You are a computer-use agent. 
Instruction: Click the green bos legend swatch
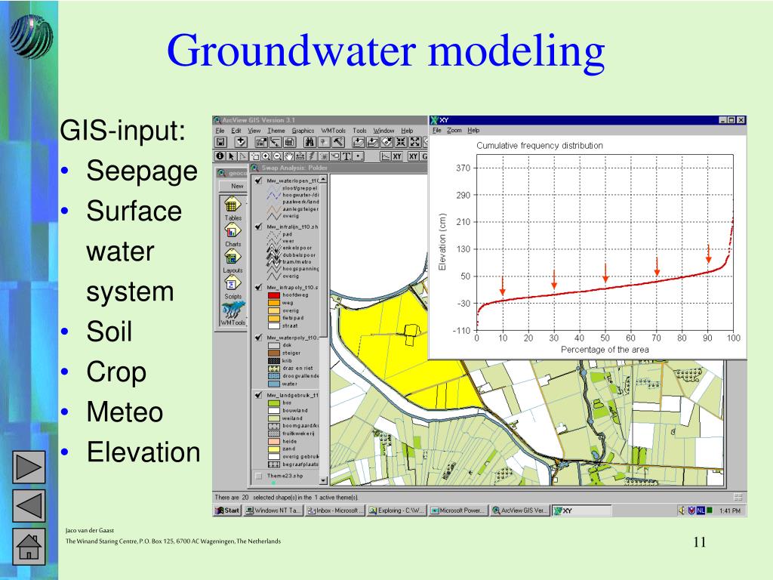(x=273, y=403)
